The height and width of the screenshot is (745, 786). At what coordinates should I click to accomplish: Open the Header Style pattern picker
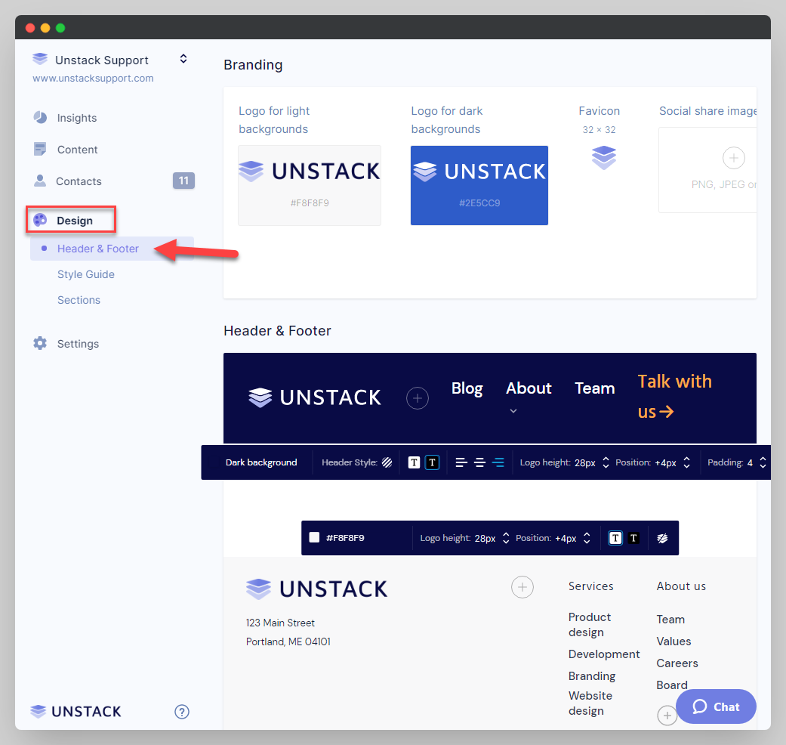386,462
